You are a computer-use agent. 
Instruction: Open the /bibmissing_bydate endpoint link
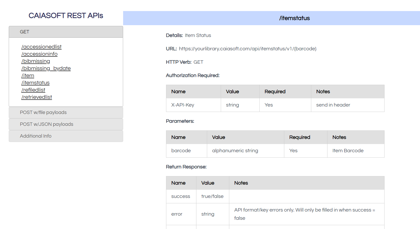pyautogui.click(x=46, y=68)
